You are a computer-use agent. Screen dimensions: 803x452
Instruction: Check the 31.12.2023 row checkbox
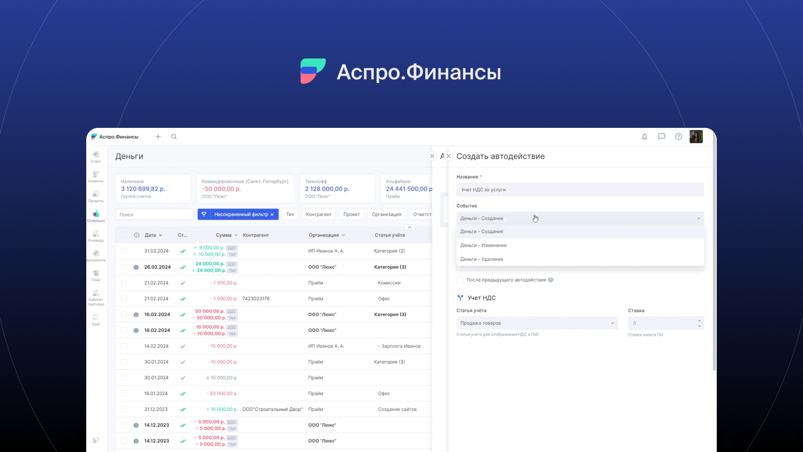[x=124, y=409]
